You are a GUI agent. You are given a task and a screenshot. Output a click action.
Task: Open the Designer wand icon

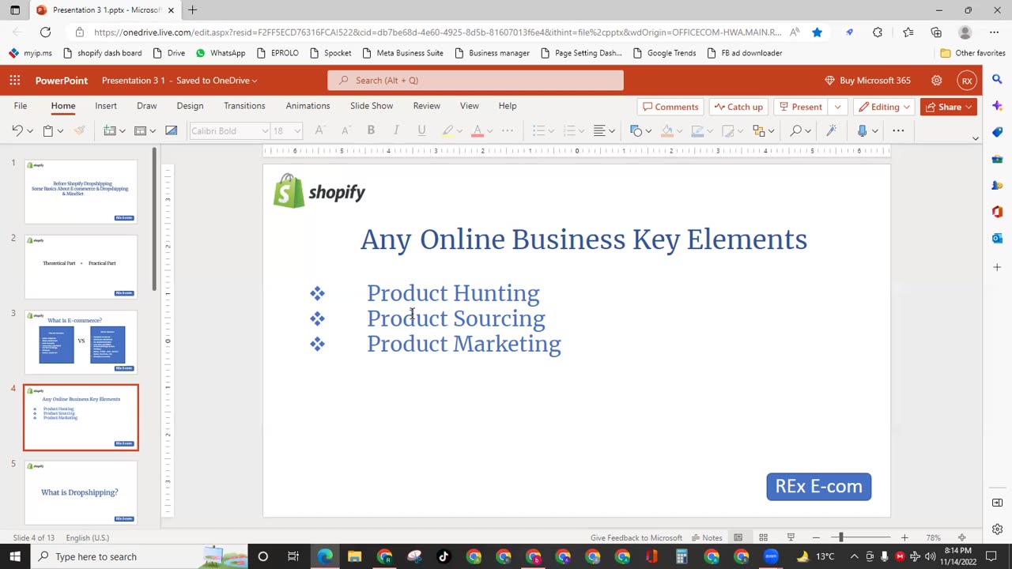831,130
